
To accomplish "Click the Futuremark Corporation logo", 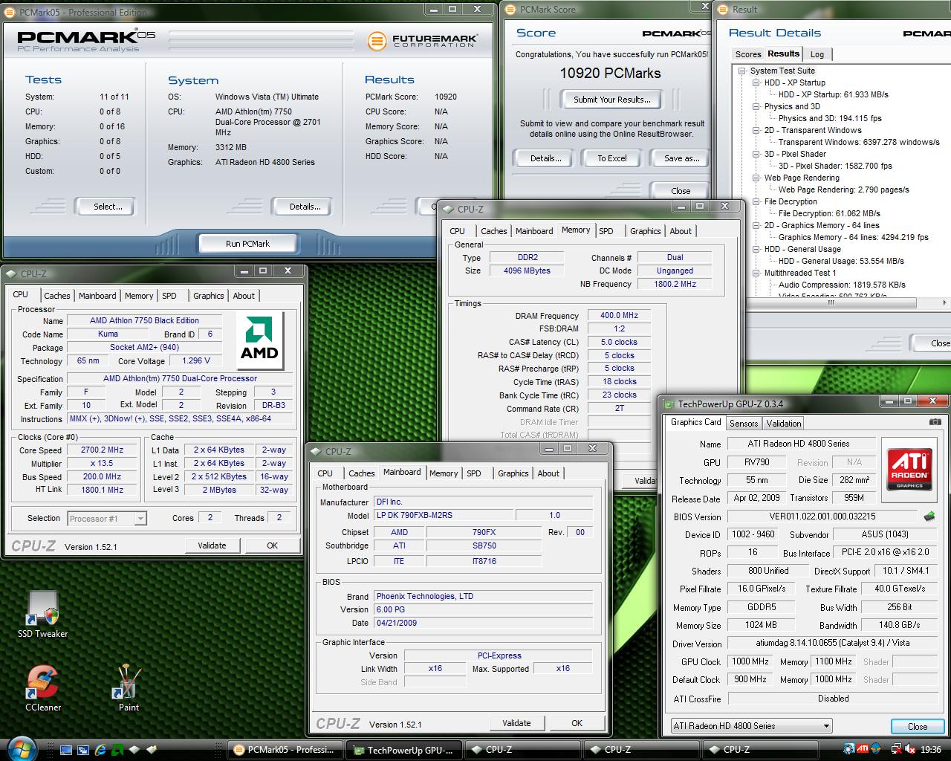I will click(421, 40).
